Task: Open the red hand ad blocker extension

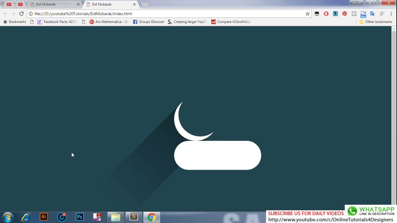Action: 326,14
